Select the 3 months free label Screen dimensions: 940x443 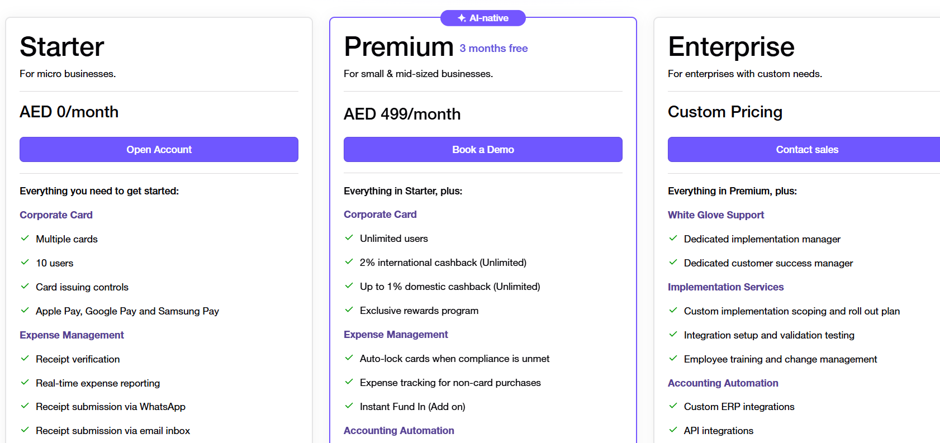tap(493, 49)
